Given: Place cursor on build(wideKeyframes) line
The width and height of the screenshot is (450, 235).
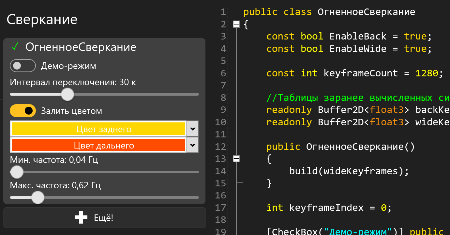Looking at the screenshot, I should (349, 171).
